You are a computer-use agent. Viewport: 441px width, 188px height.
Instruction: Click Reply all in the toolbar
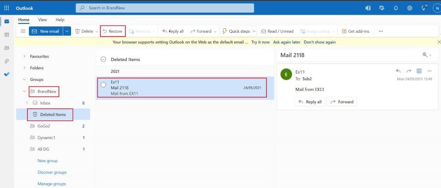coord(173,31)
